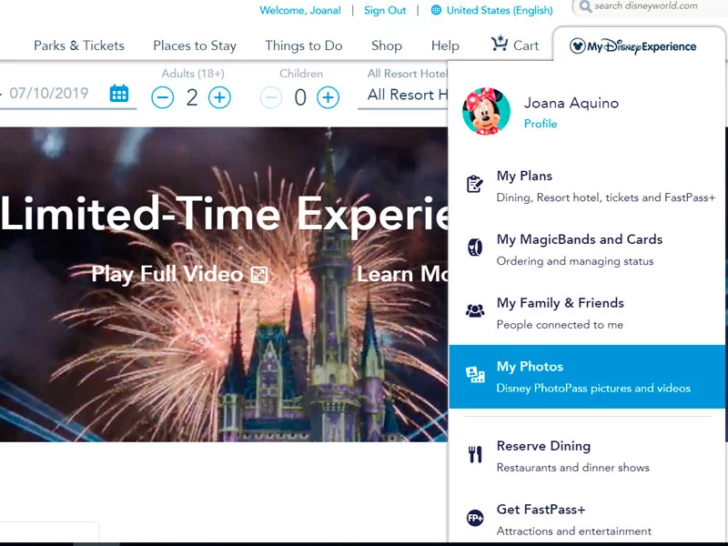The height and width of the screenshot is (546, 728).
Task: Click the Adults (18+) label
Action: (x=193, y=74)
